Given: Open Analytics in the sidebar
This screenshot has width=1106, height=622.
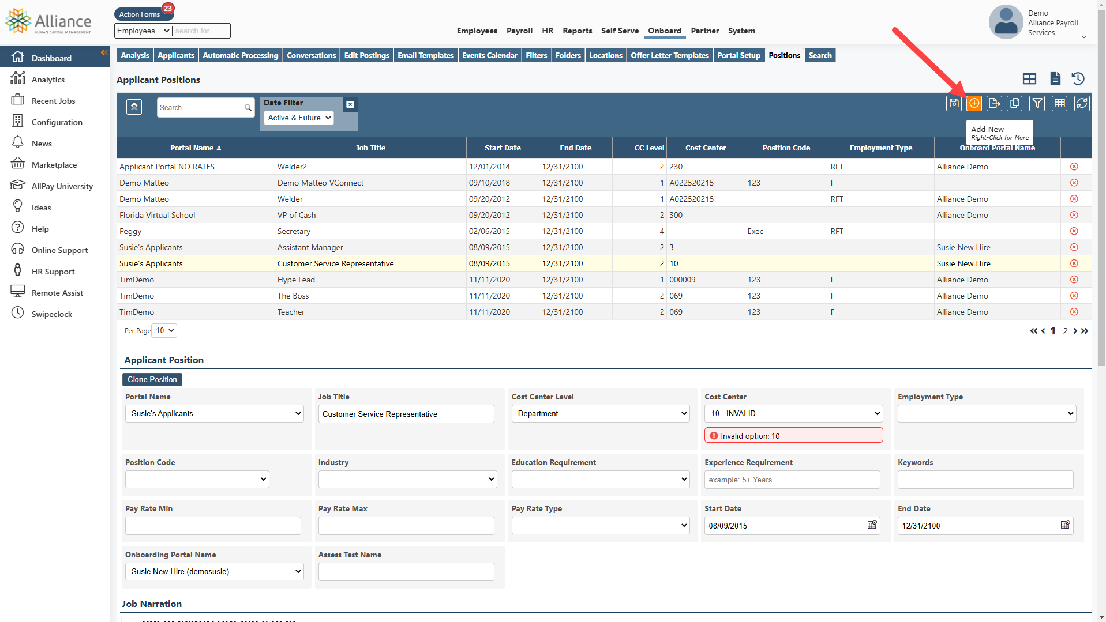Looking at the screenshot, I should (48, 80).
